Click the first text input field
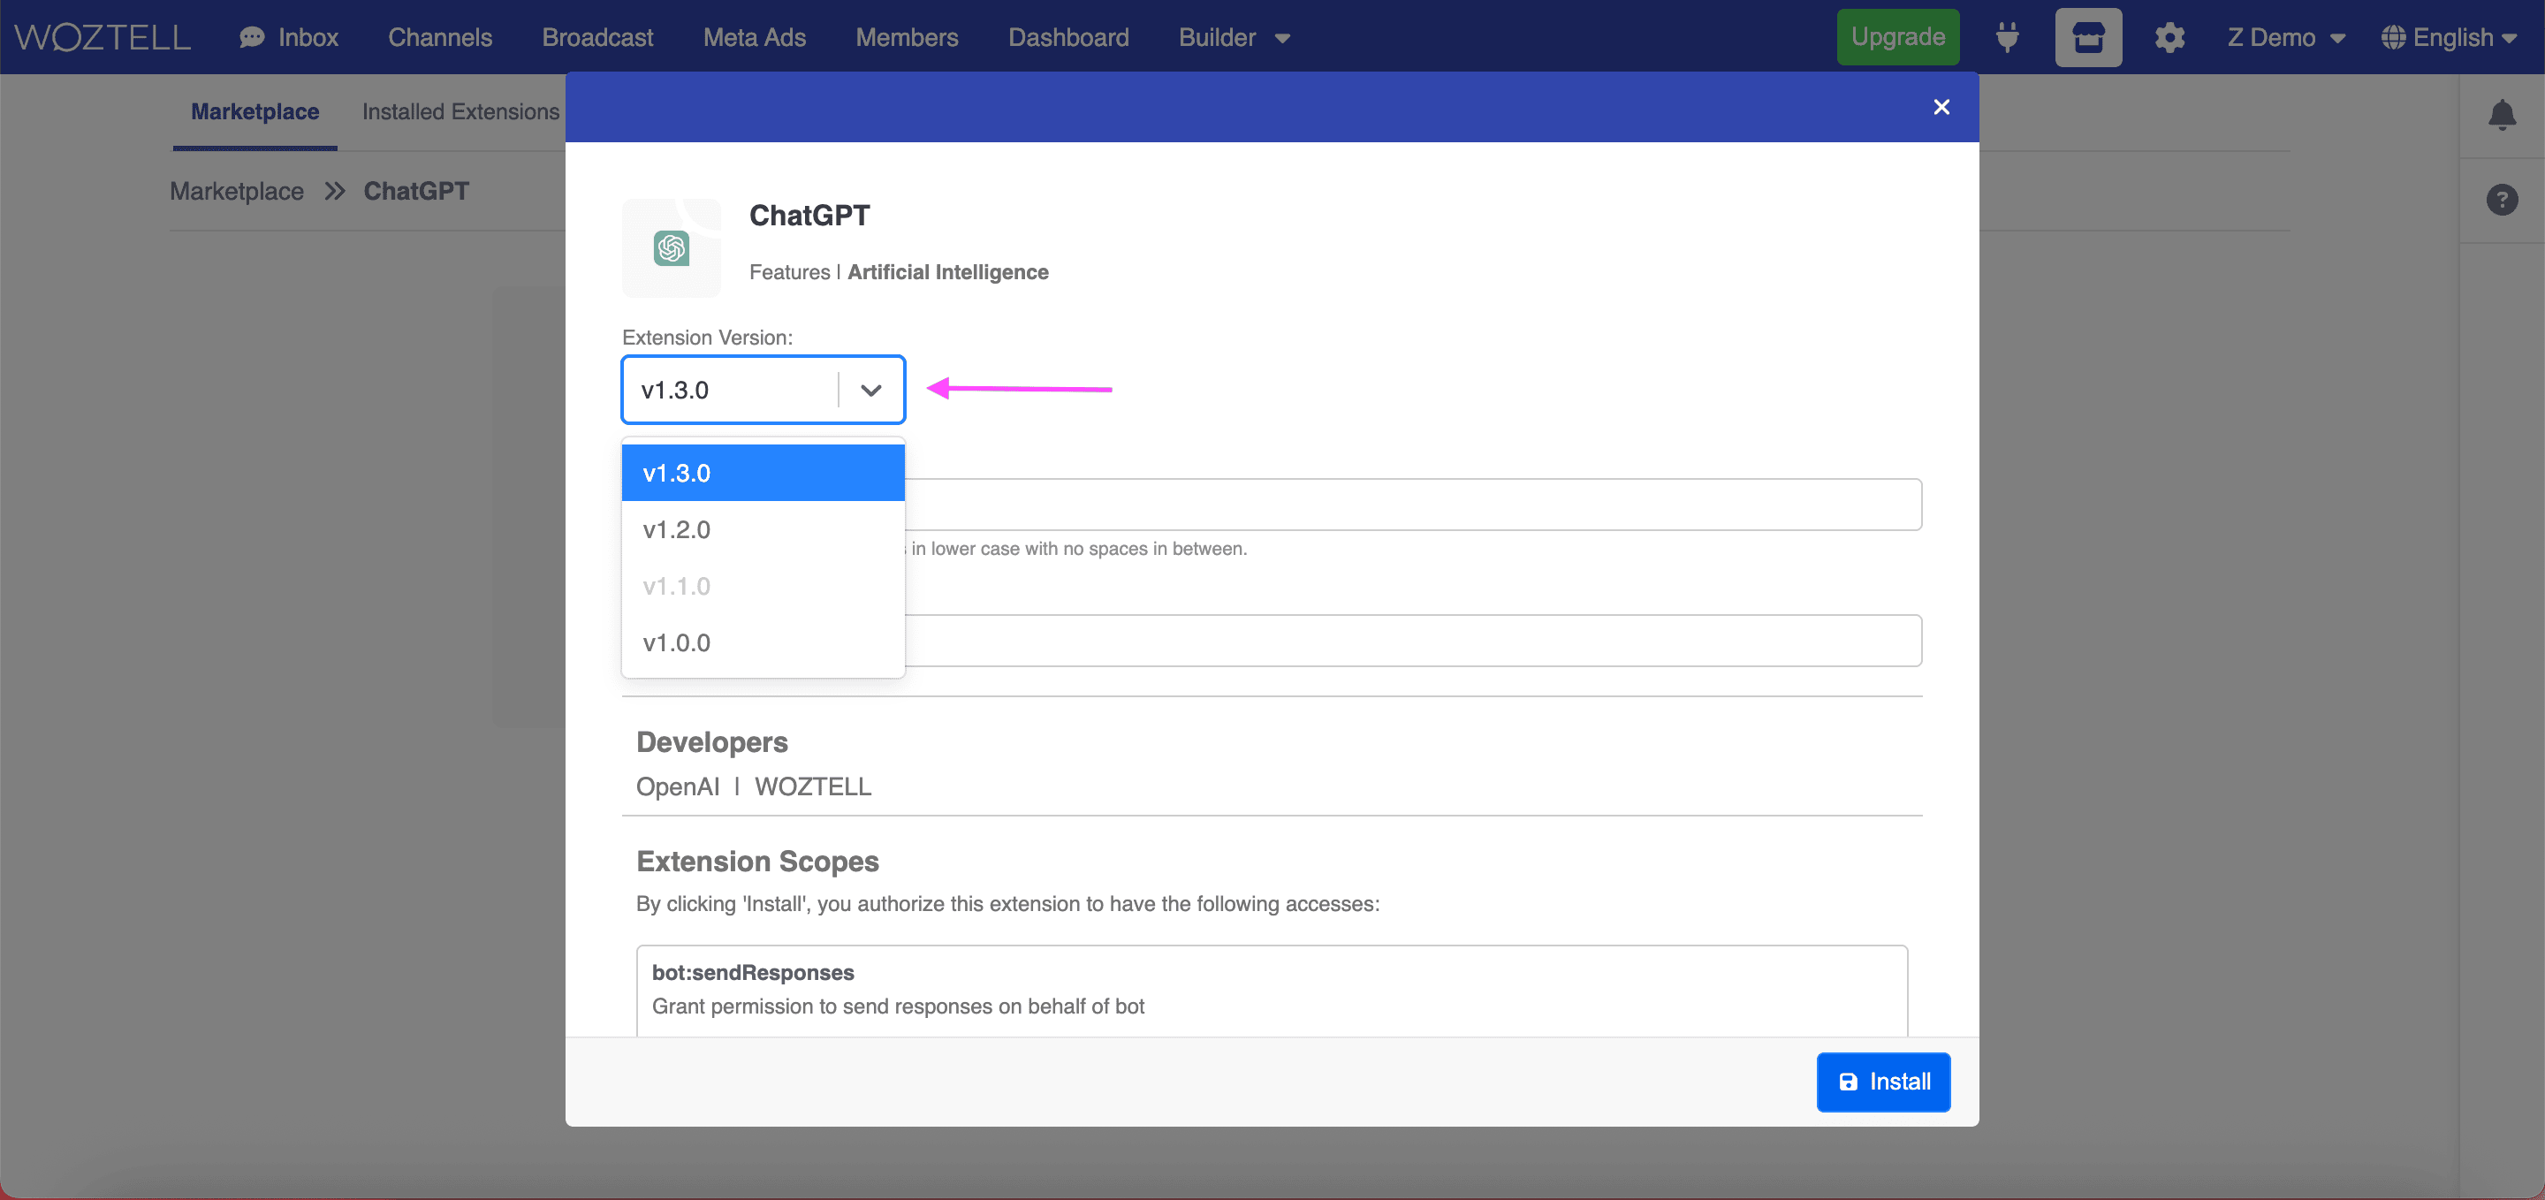Screen dimensions: 2545x1200 click(x=1413, y=505)
